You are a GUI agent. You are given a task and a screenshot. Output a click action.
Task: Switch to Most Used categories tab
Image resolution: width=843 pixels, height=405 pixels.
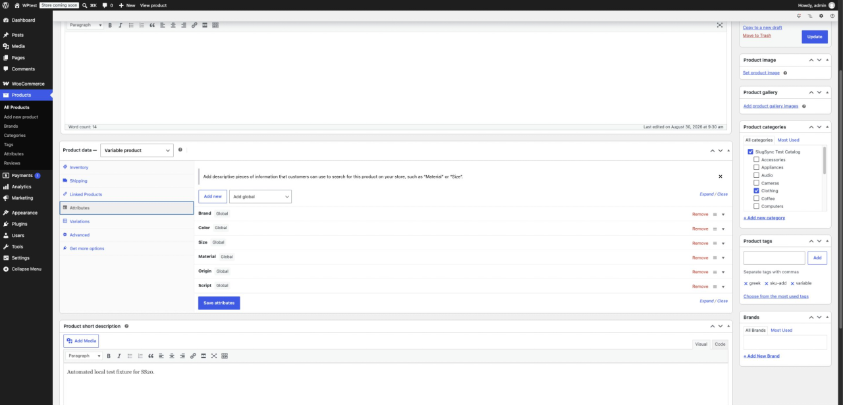(x=788, y=140)
